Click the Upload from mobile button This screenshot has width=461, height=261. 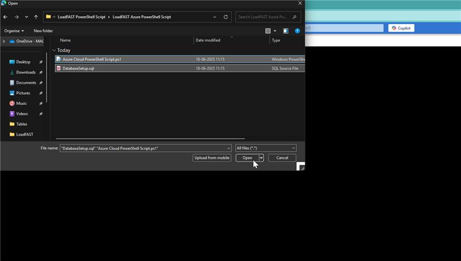[x=212, y=158]
